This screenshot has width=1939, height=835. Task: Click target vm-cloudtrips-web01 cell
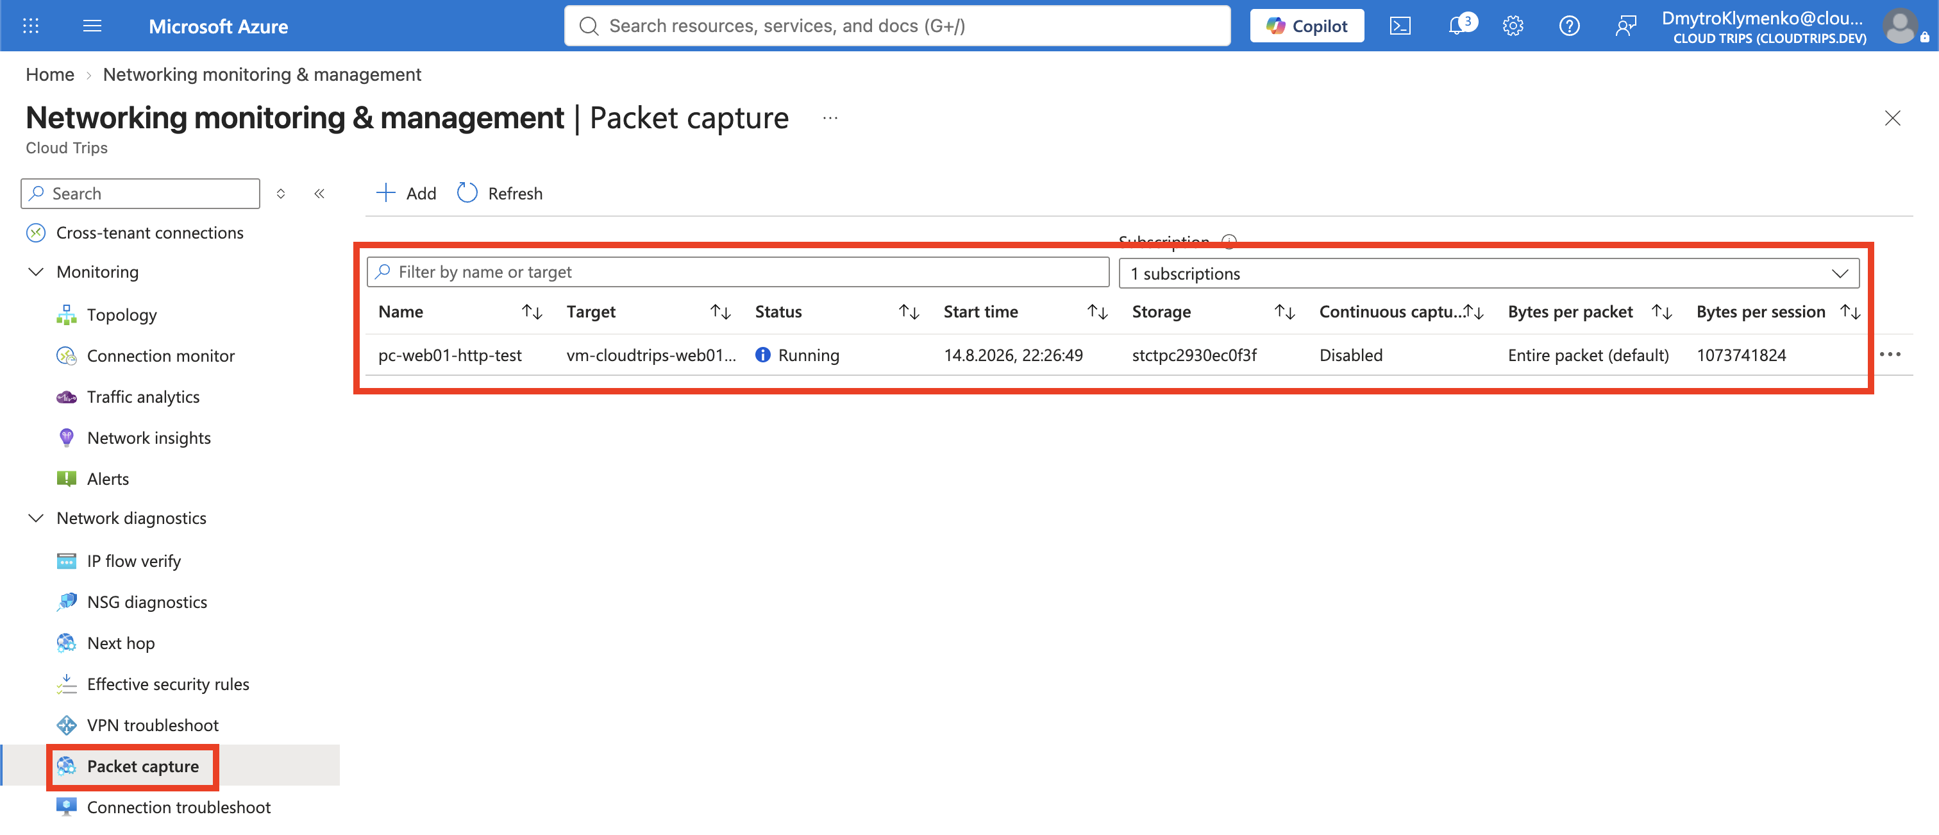(x=651, y=355)
